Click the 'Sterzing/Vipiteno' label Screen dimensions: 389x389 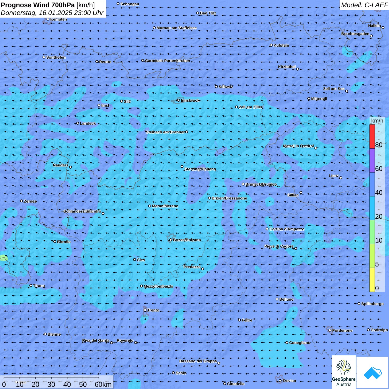point(200,169)
